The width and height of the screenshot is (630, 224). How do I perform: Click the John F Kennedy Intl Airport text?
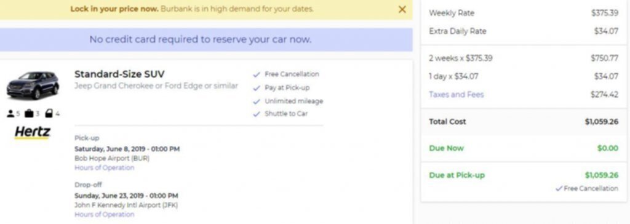(126, 205)
